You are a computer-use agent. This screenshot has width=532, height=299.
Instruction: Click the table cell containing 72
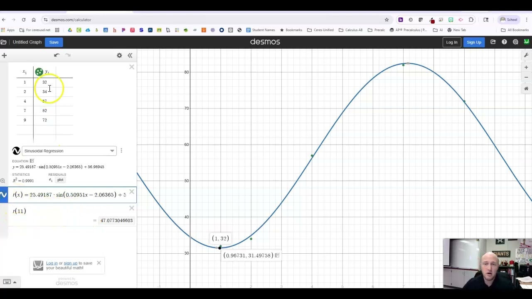pyautogui.click(x=44, y=120)
